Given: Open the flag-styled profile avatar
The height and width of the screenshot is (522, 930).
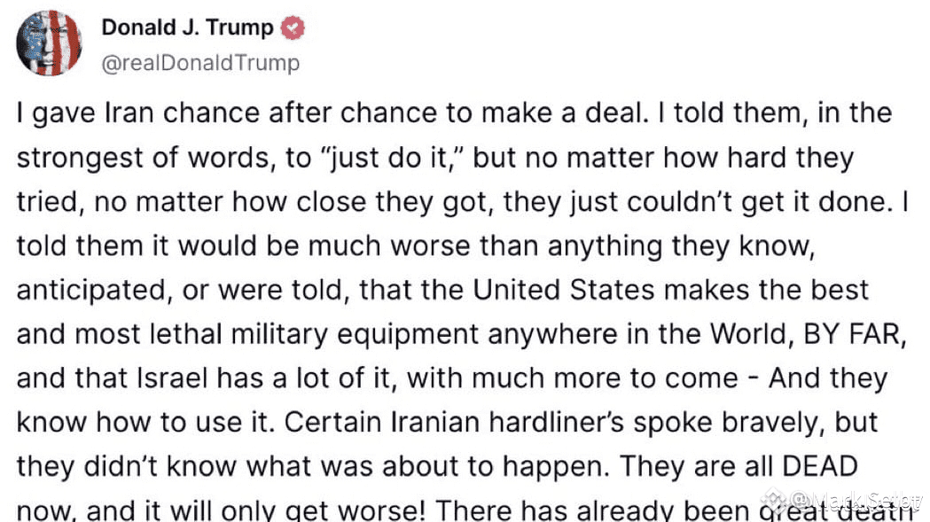Looking at the screenshot, I should (x=50, y=43).
